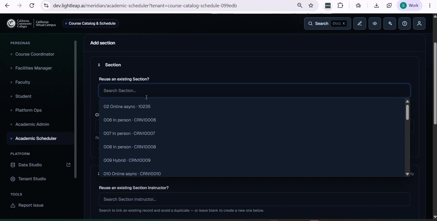Click Report issue warning icon
This screenshot has width=437, height=221.
(13, 205)
